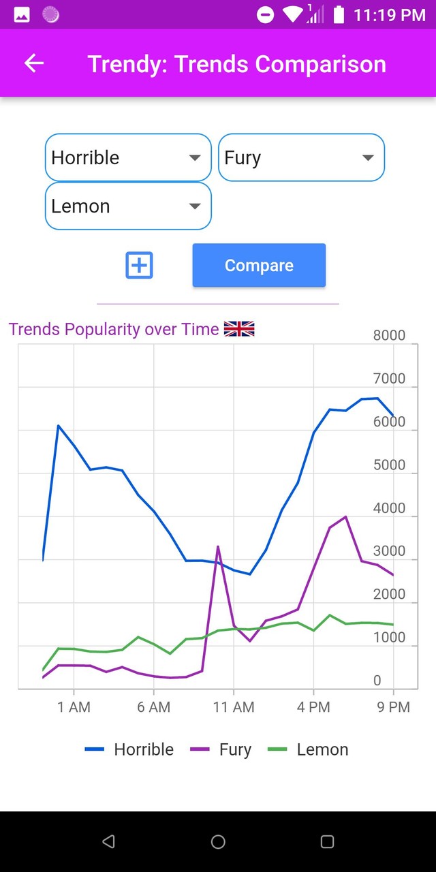Tap the UK flag icon
436x872 pixels.
239,329
